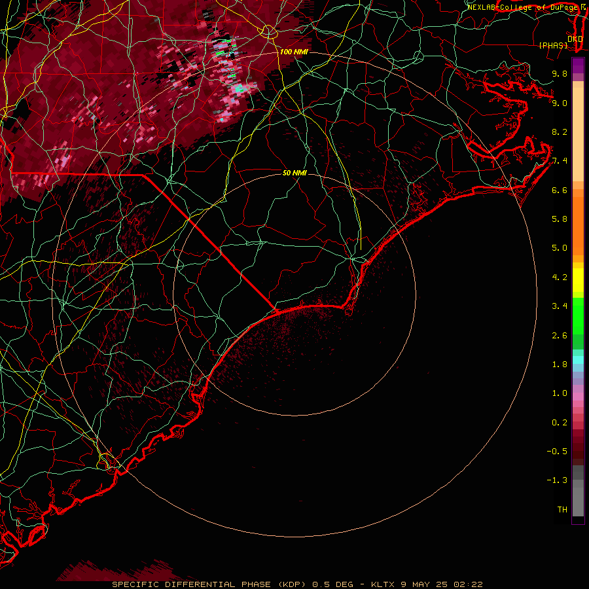Click the "0.5 DEG" elevation angle in caption

click(332, 584)
